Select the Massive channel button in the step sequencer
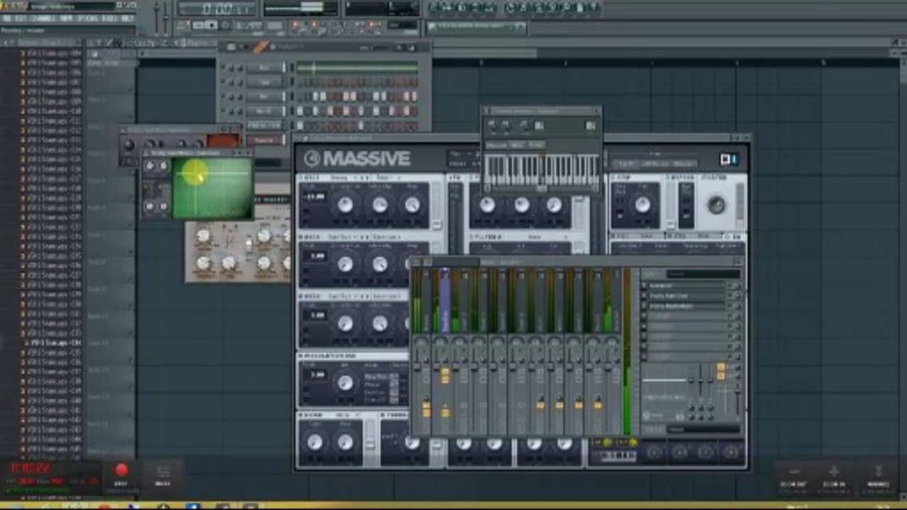Viewport: 907px width, 510px height. tap(264, 140)
